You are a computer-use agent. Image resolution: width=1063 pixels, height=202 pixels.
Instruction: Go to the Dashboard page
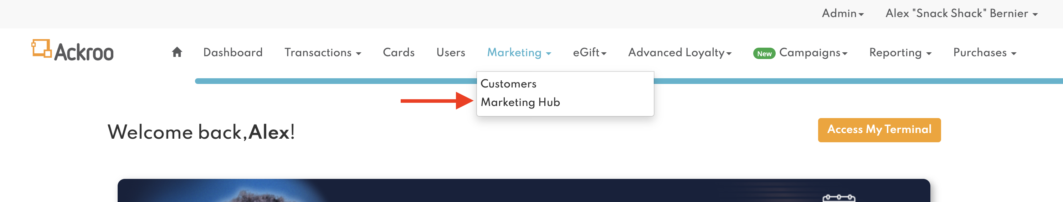pyautogui.click(x=233, y=53)
